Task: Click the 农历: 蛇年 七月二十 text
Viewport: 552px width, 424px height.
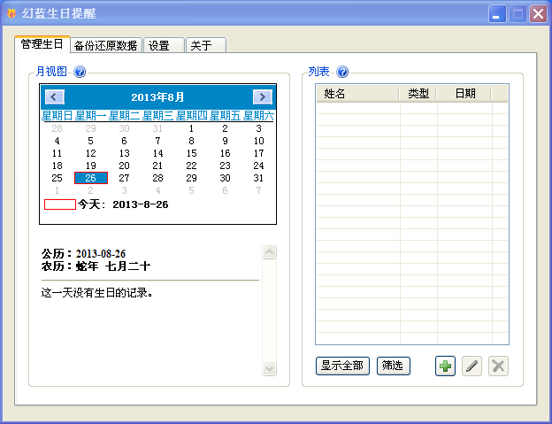Action: click(96, 266)
